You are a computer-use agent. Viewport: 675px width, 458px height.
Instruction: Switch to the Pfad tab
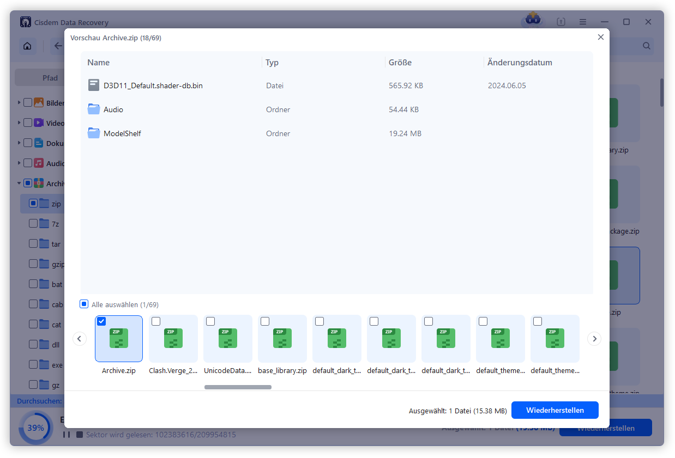point(49,77)
